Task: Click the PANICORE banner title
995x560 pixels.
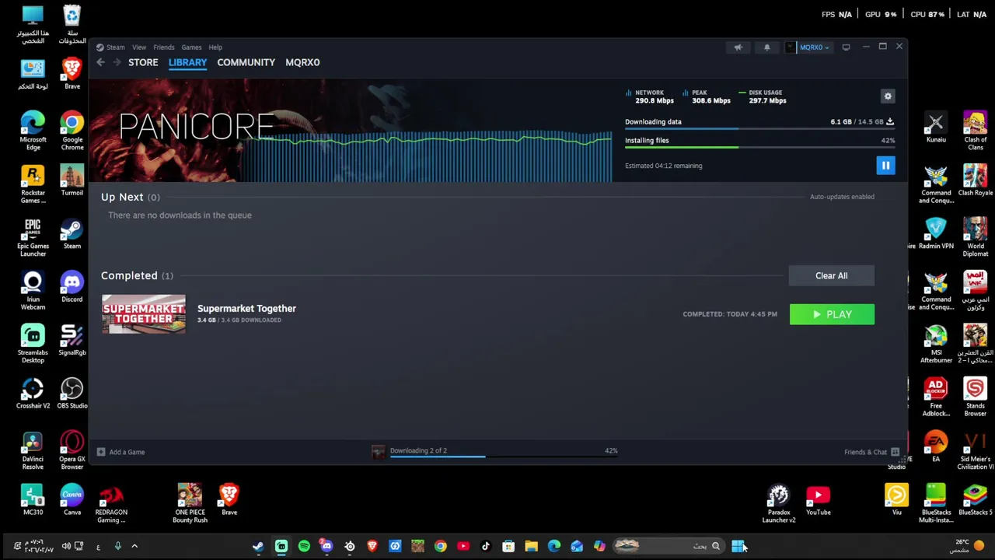Action: point(197,126)
